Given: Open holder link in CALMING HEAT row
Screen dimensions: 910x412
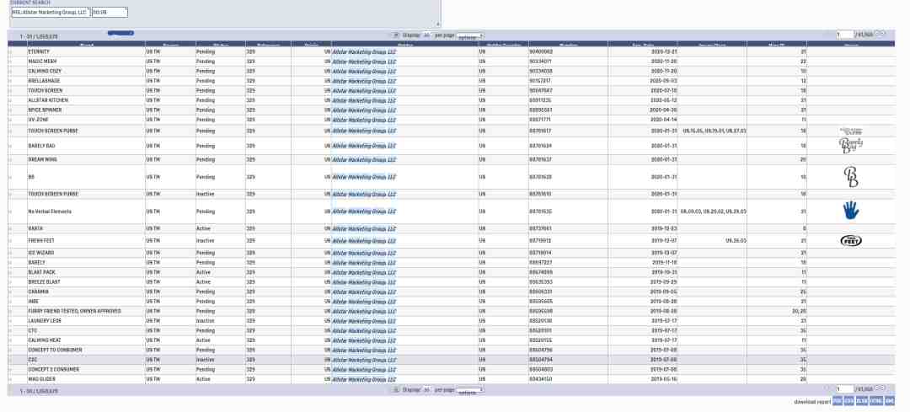Looking at the screenshot, I should [364, 340].
